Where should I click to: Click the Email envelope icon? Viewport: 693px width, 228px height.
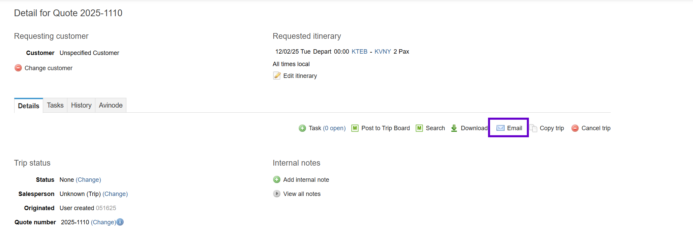click(x=501, y=128)
